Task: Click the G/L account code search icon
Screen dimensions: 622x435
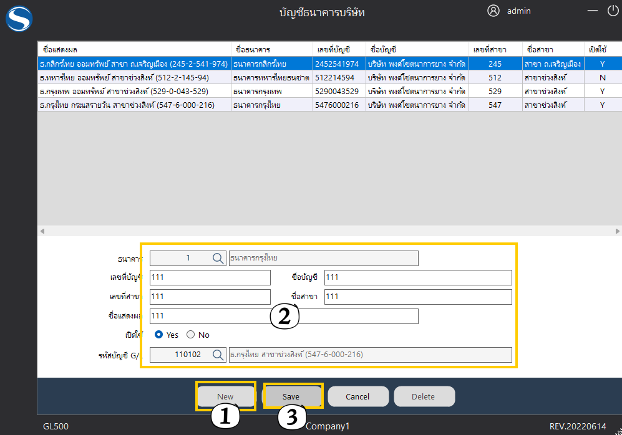Action: coord(218,355)
